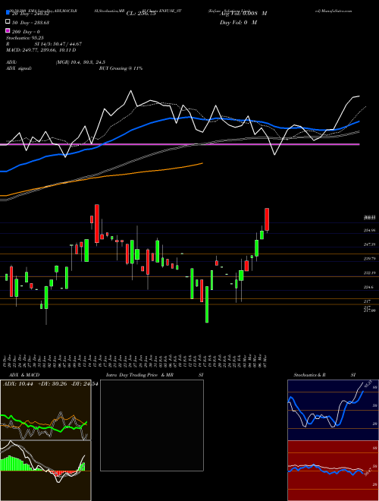The height and width of the screenshot is (501, 379).
Task: Click the 'ADX & MACD' panel title
Action: 24,375
